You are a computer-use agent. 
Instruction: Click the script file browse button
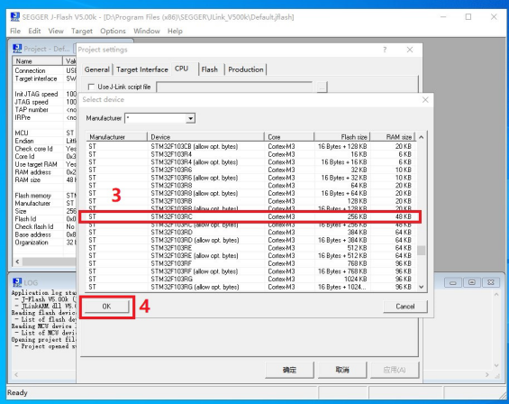[322, 87]
